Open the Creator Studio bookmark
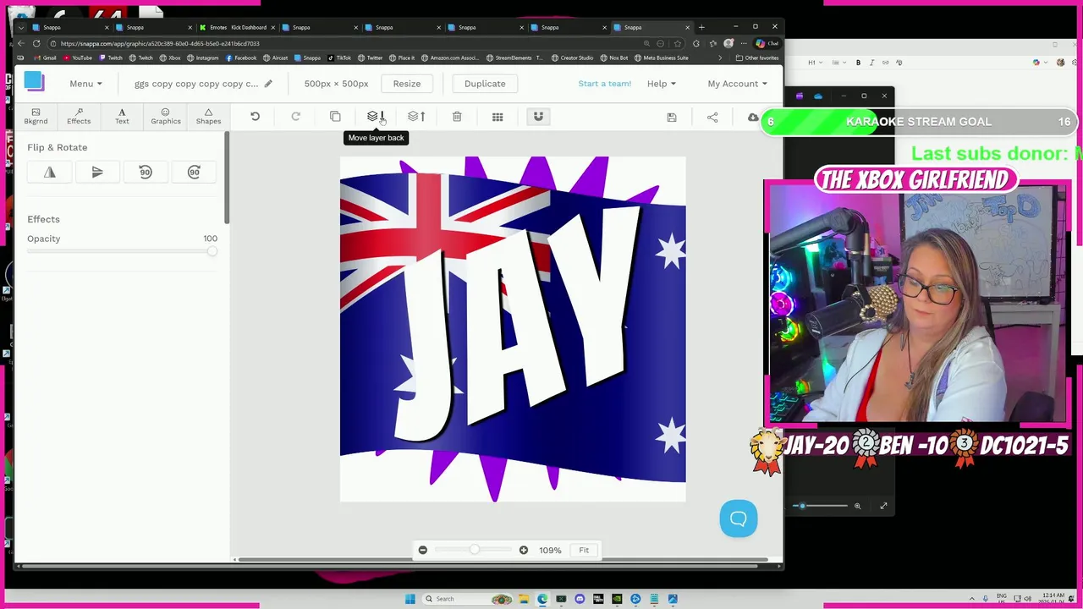 [573, 58]
